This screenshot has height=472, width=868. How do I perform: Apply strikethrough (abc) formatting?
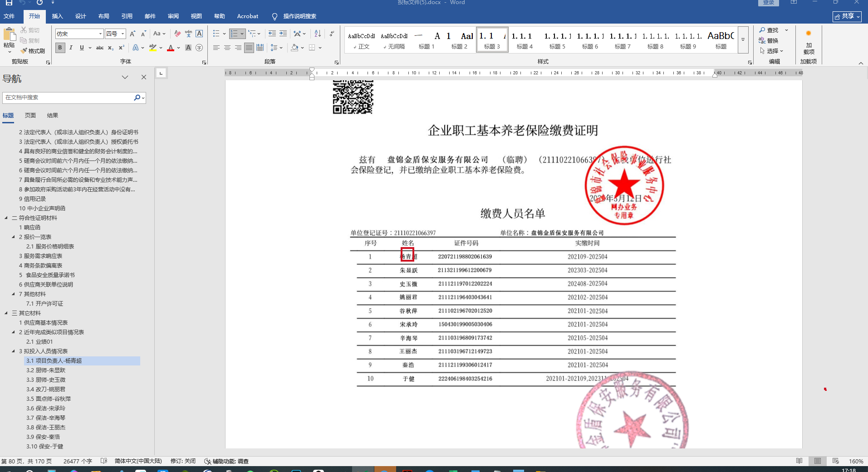pos(100,48)
